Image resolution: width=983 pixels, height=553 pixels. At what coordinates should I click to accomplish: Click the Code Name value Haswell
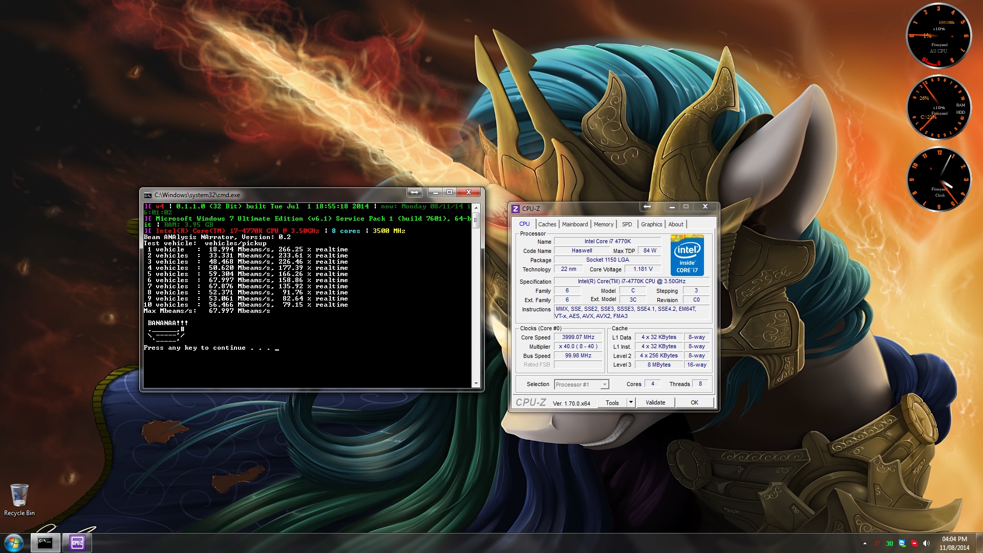pyautogui.click(x=582, y=250)
